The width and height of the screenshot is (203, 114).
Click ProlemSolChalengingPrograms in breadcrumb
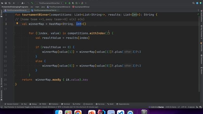(x=15, y=7)
